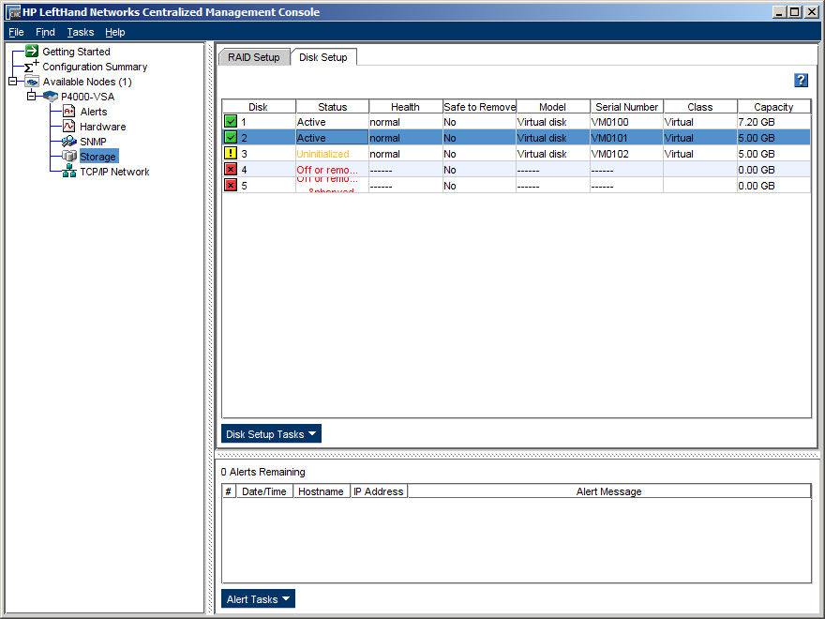The image size is (825, 619).
Task: Sort disks by Capacity column header
Action: pos(773,107)
